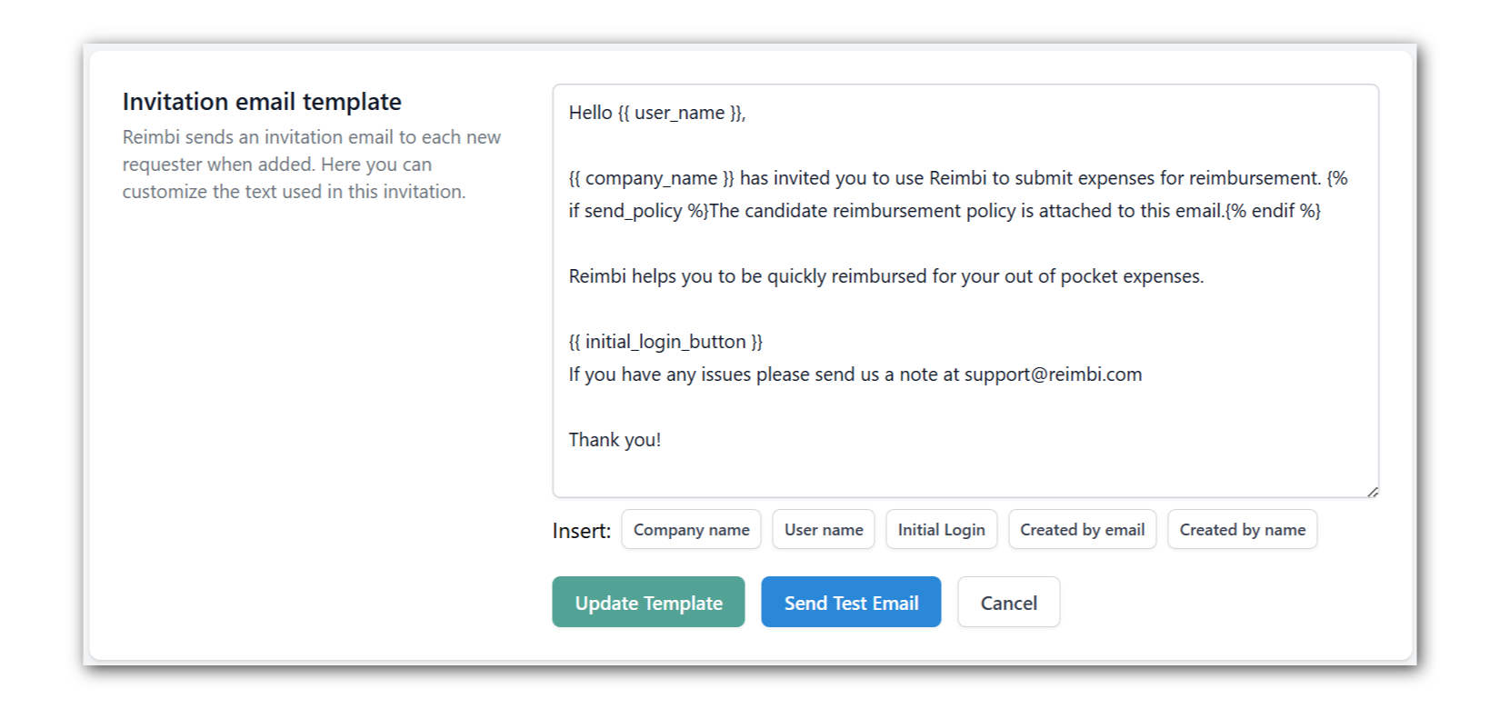This screenshot has width=1500, height=709.
Task: Click the 'Invitation email template' heading
Action: pos(262,102)
